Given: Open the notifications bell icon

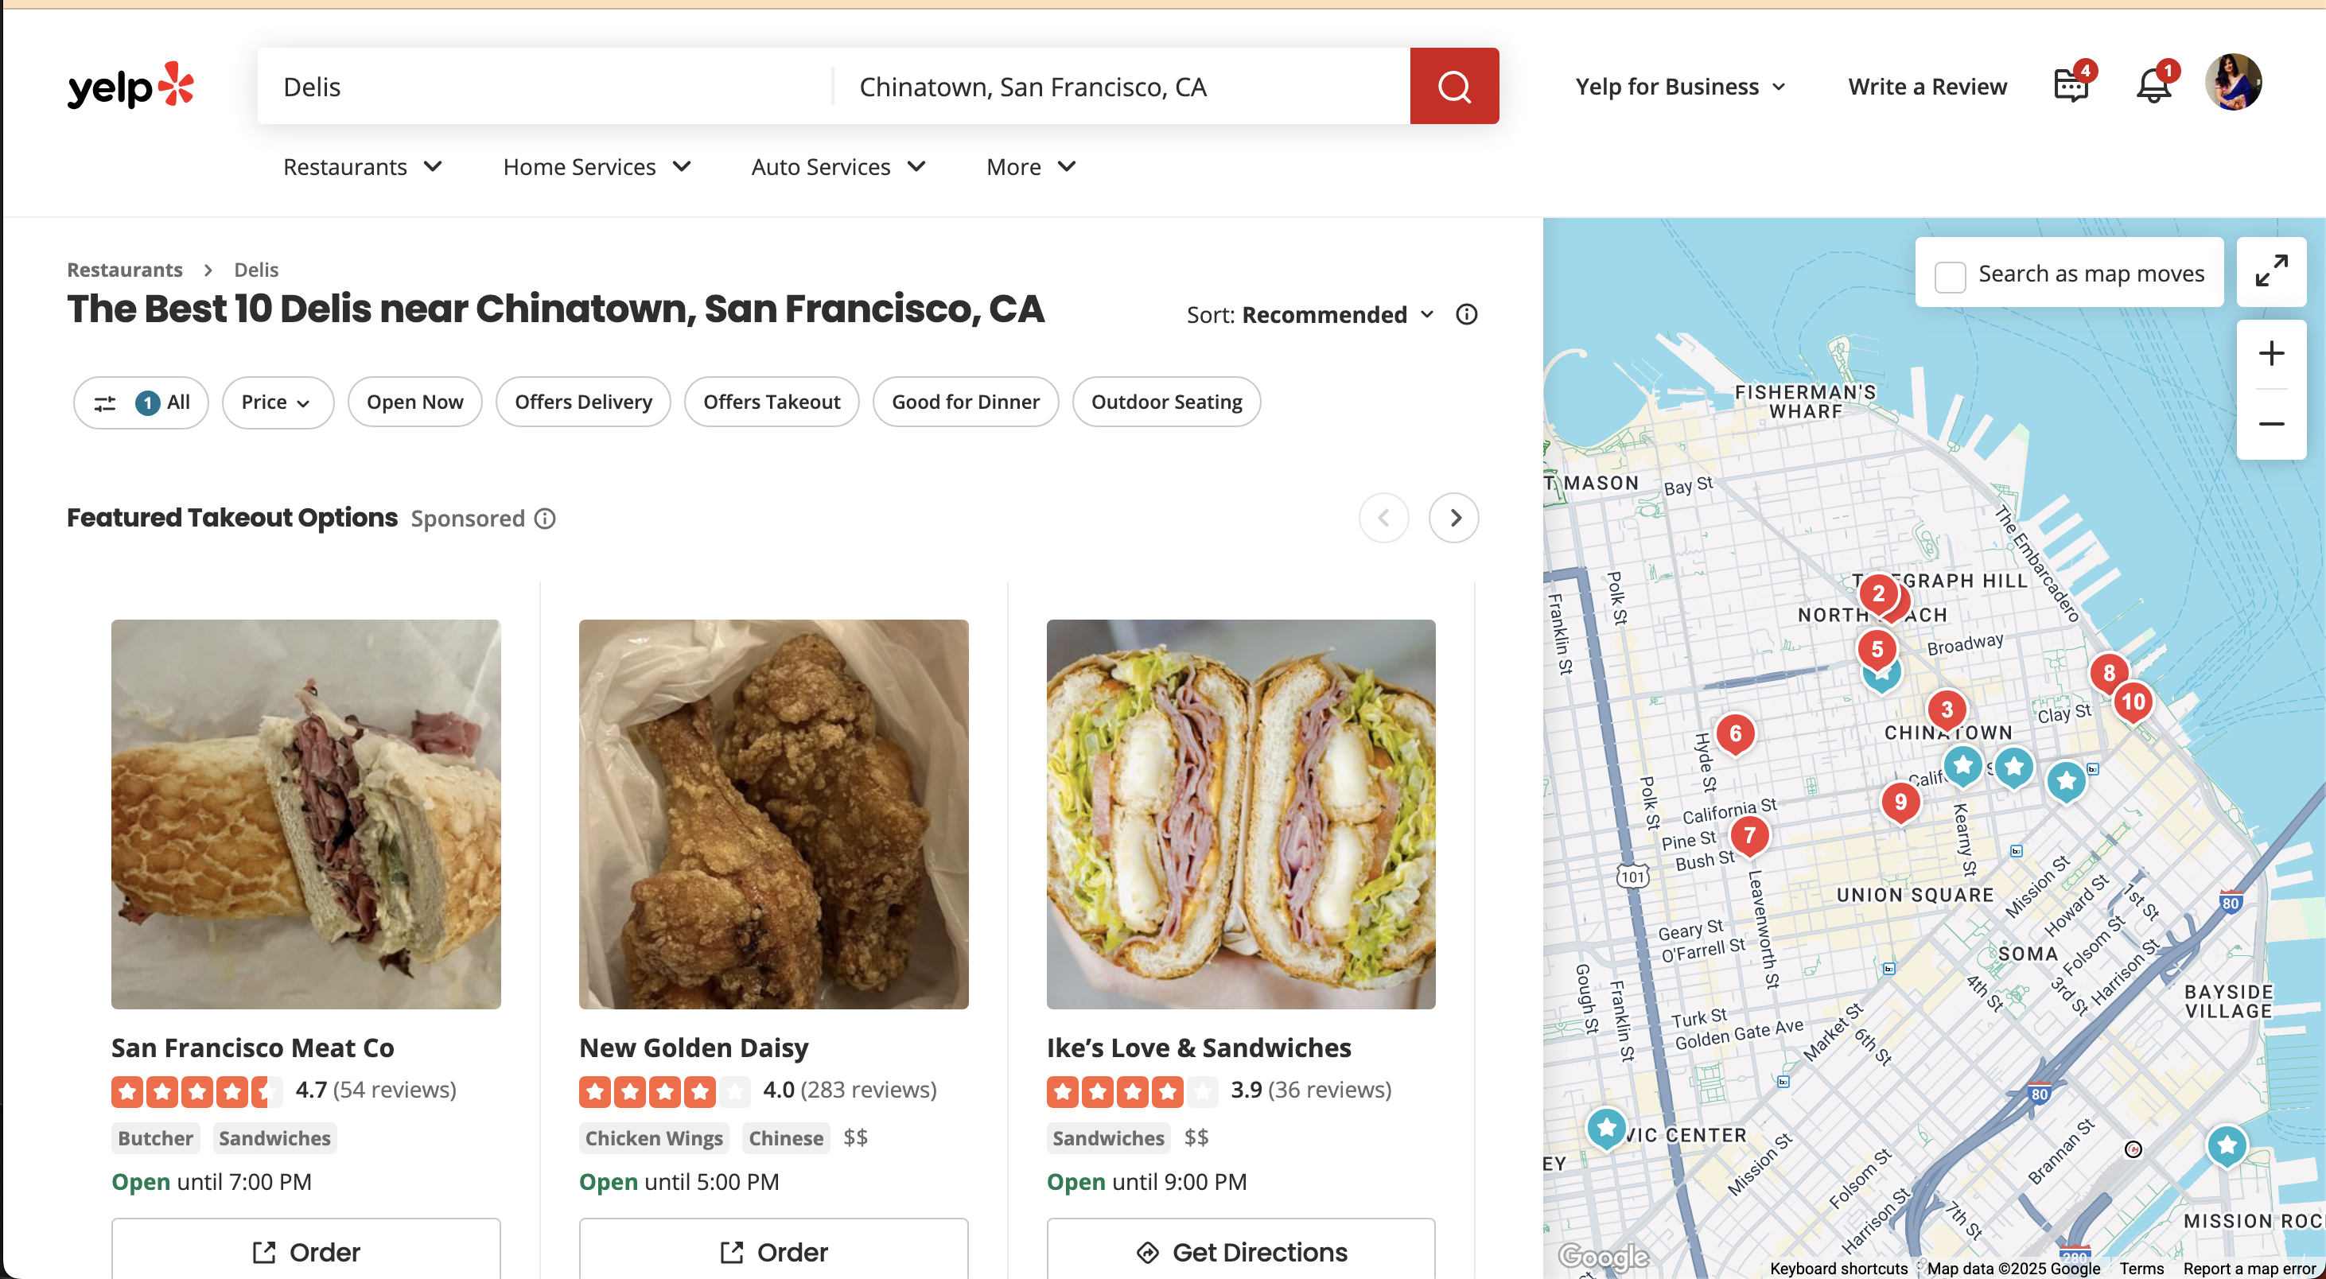Looking at the screenshot, I should click(2153, 87).
